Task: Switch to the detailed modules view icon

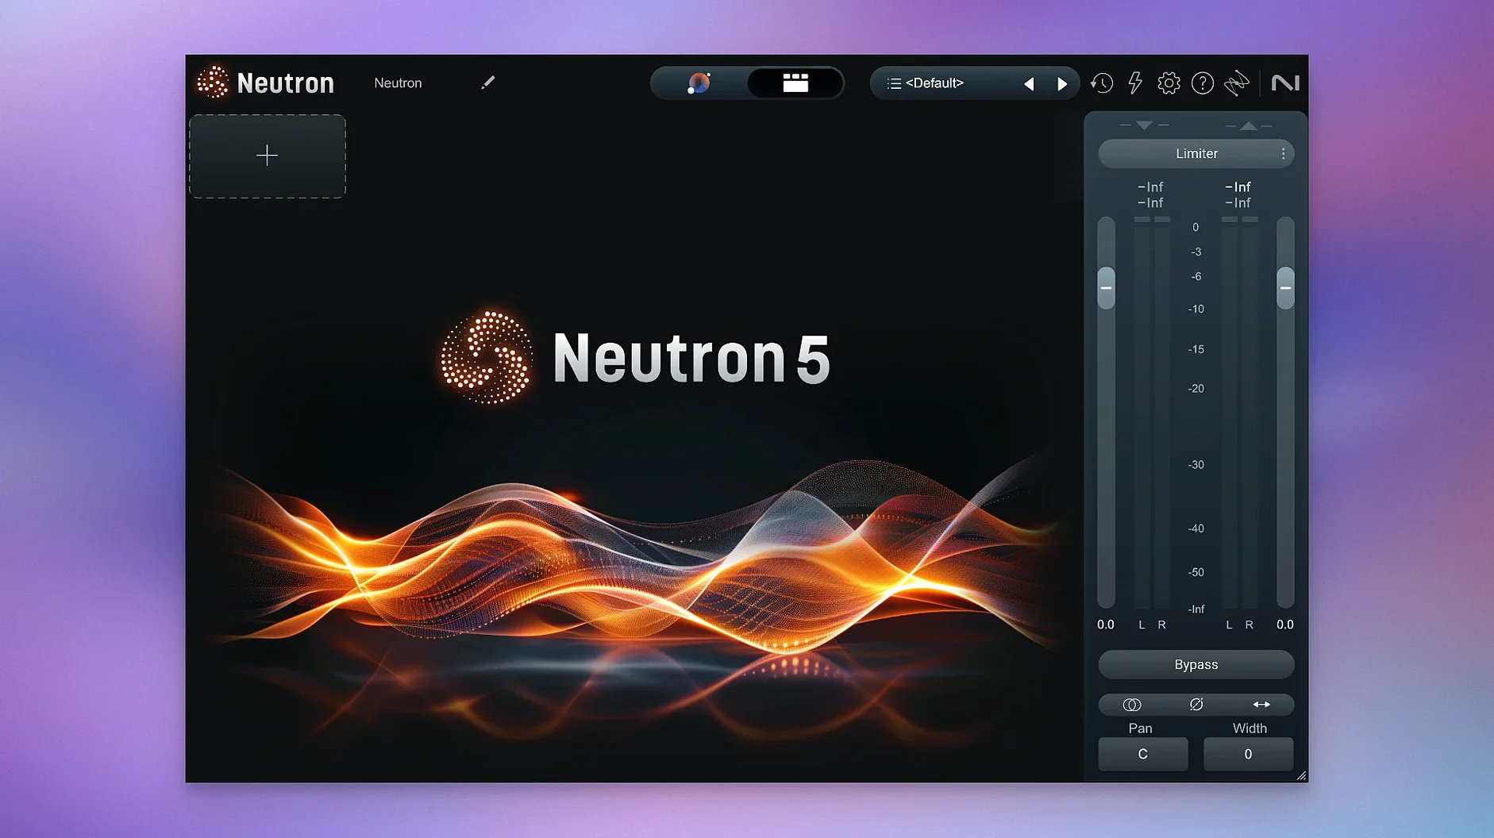Action: point(795,83)
